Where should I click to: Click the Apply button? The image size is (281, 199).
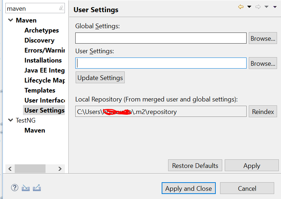point(252,165)
